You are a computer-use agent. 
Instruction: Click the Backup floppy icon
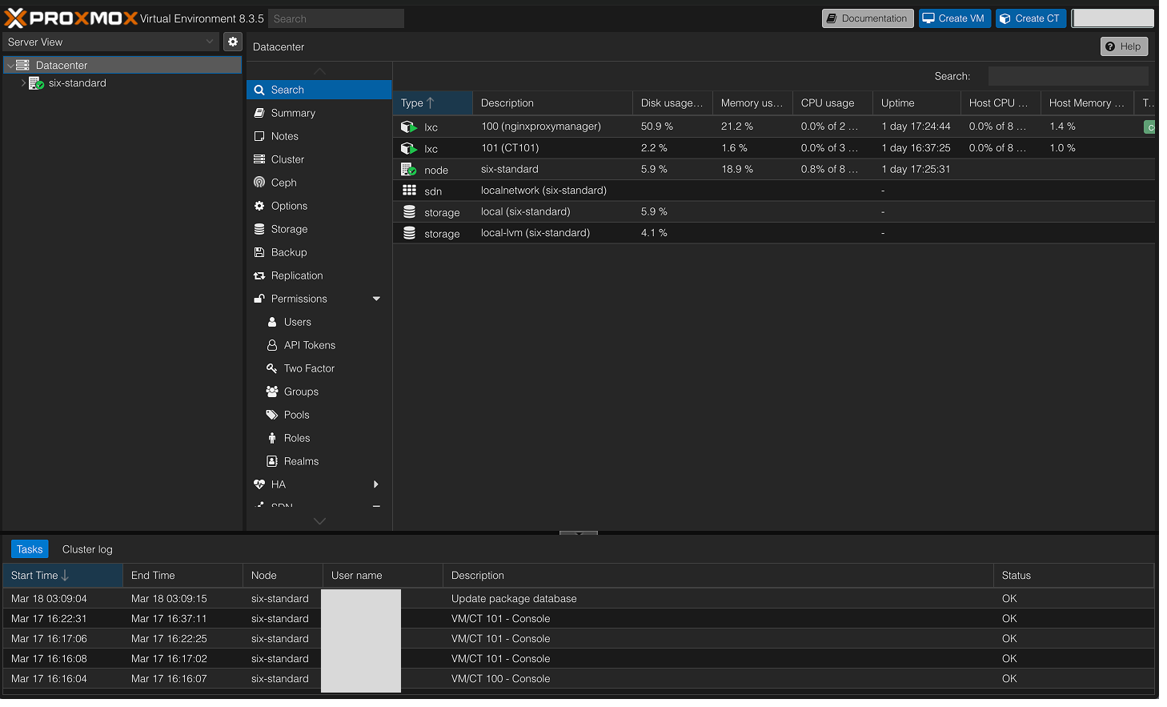click(x=259, y=252)
